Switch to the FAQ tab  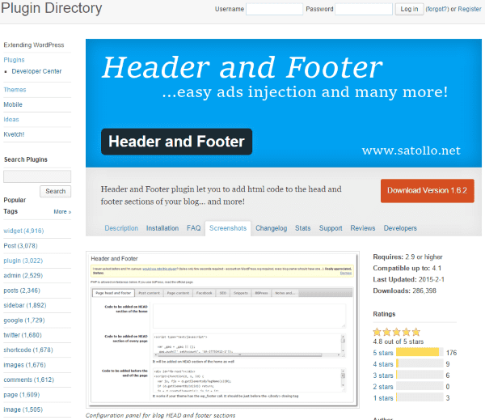(194, 228)
